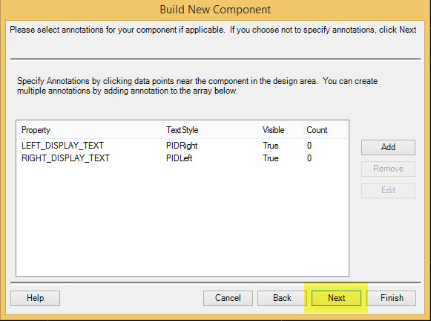Cancel the Build New Component wizard

228,298
